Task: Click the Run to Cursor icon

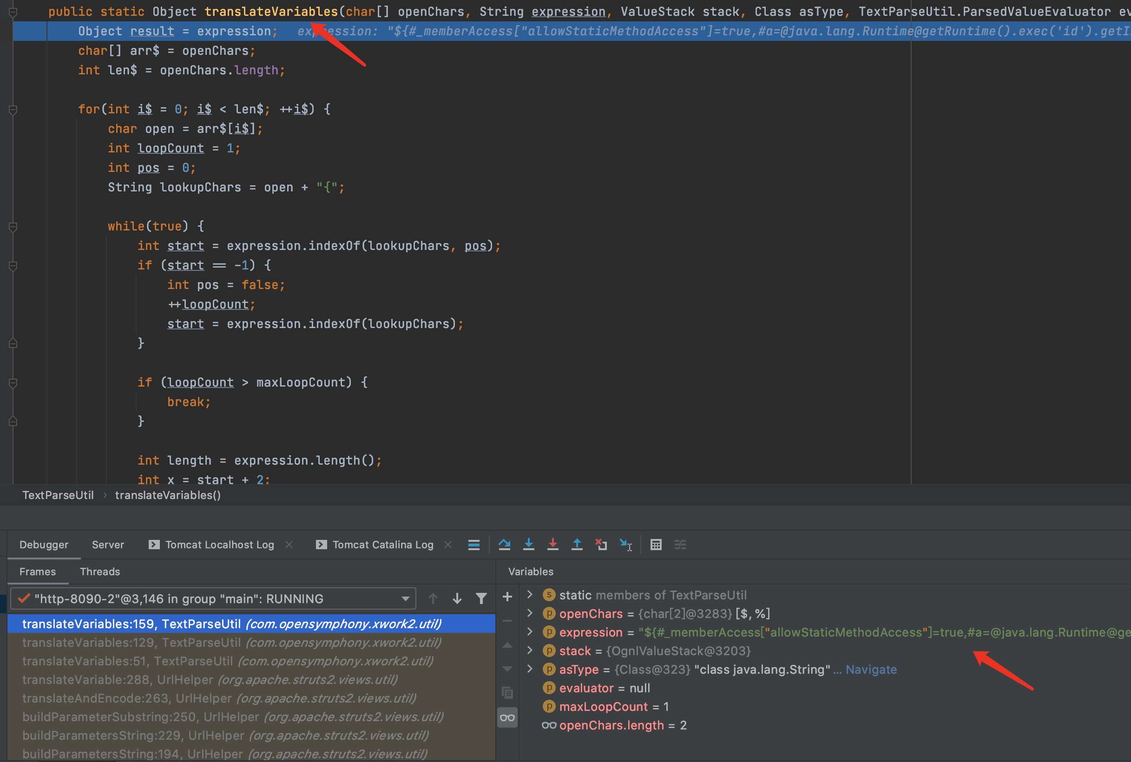Action: 626,545
